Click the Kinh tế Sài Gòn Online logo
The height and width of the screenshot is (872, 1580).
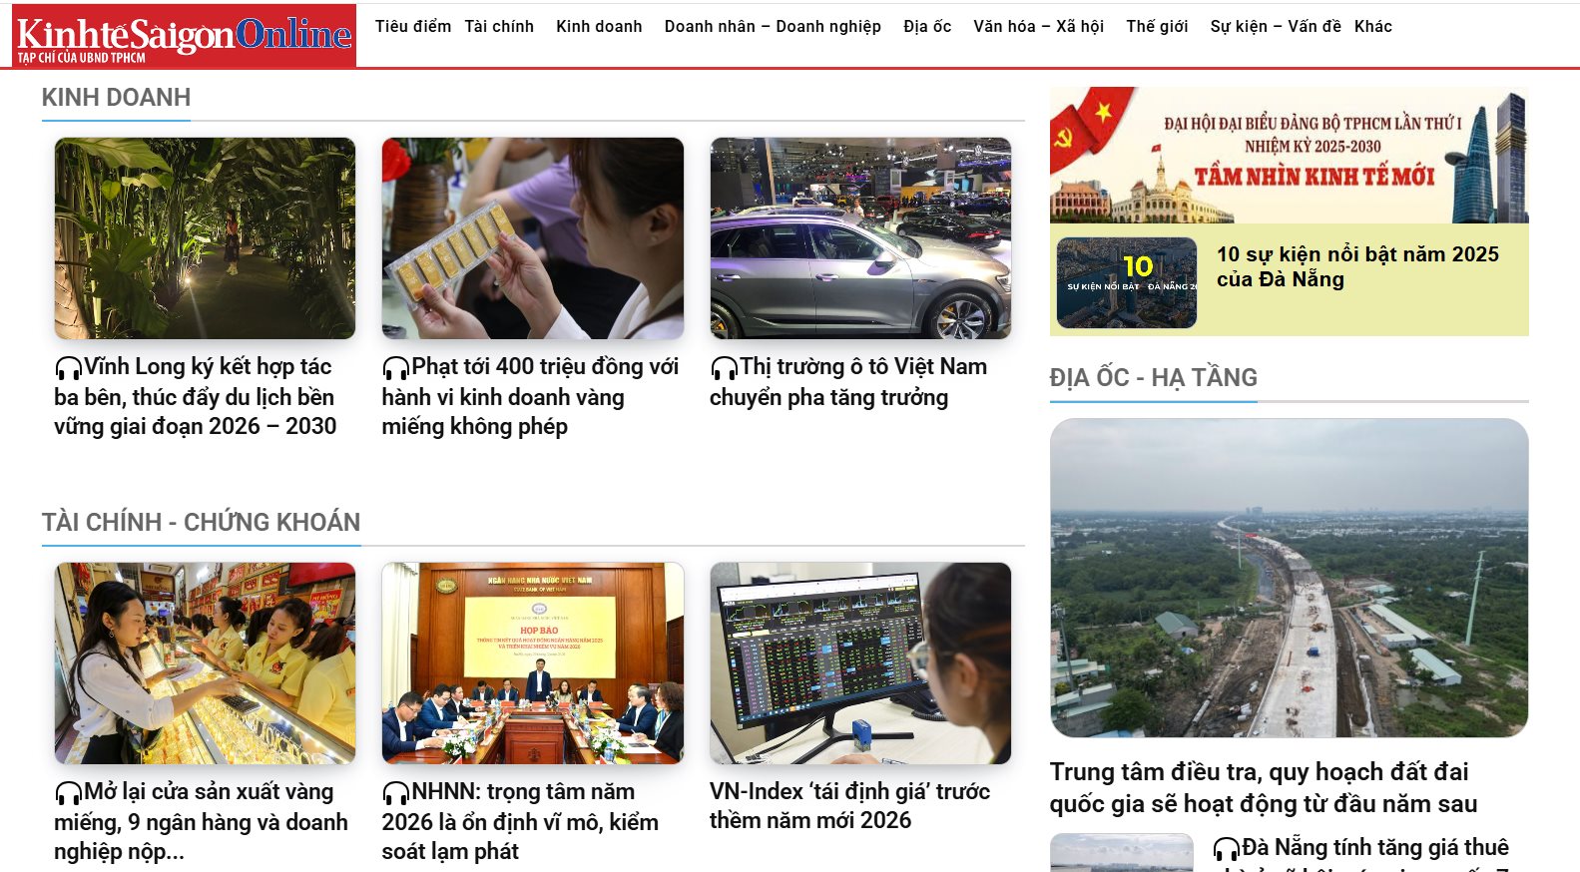(x=184, y=36)
